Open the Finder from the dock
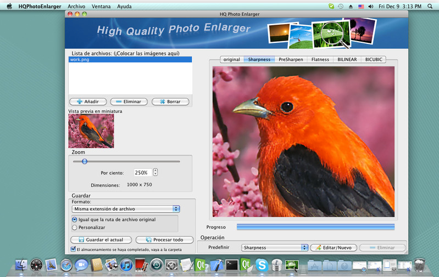The image size is (439, 277). [21, 265]
